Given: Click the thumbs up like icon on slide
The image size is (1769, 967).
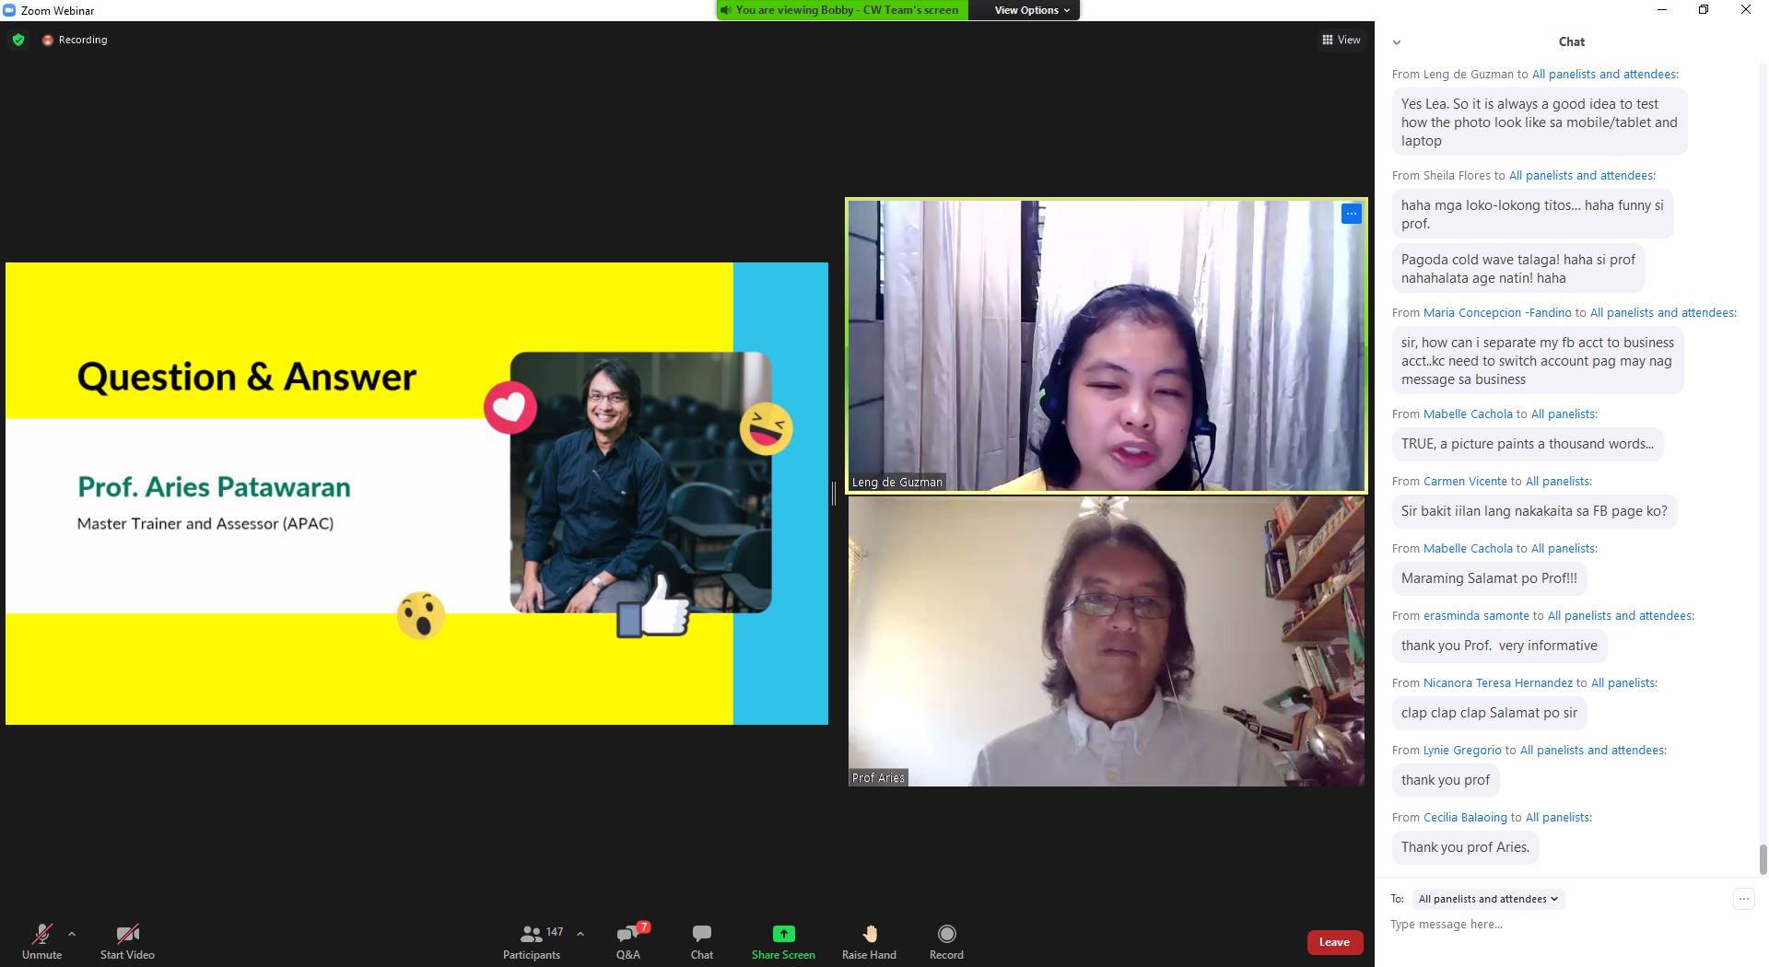Looking at the screenshot, I should tap(653, 605).
